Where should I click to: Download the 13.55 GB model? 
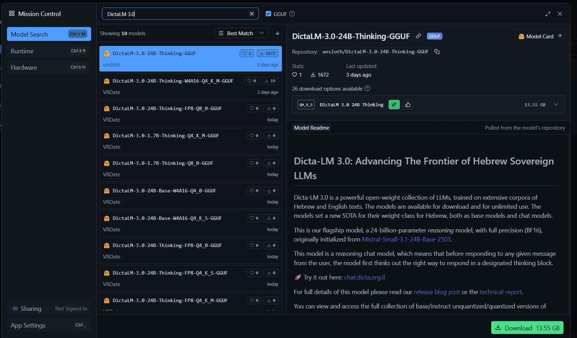coord(527,328)
